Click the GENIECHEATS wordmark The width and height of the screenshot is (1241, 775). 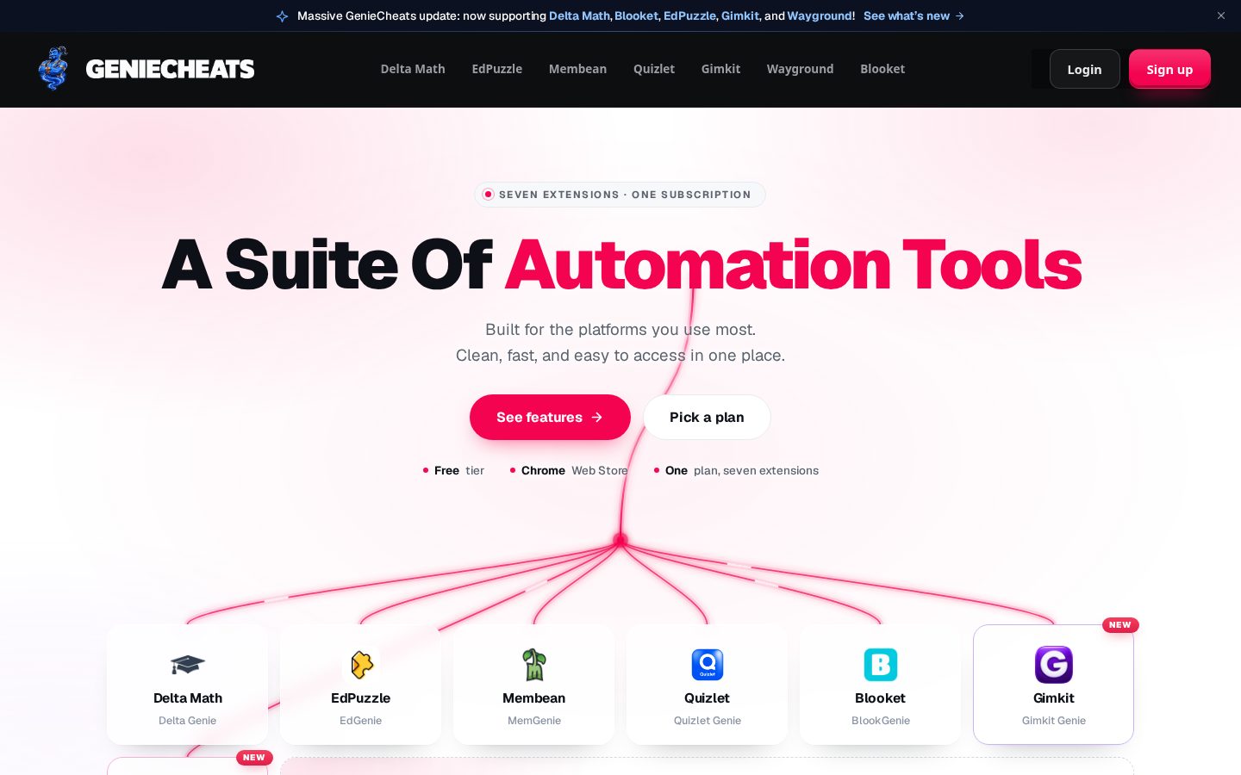point(170,69)
